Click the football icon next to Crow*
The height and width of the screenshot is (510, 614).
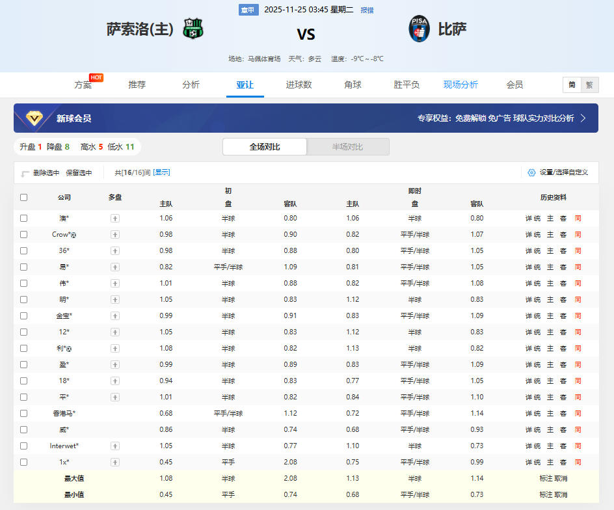tap(73, 235)
